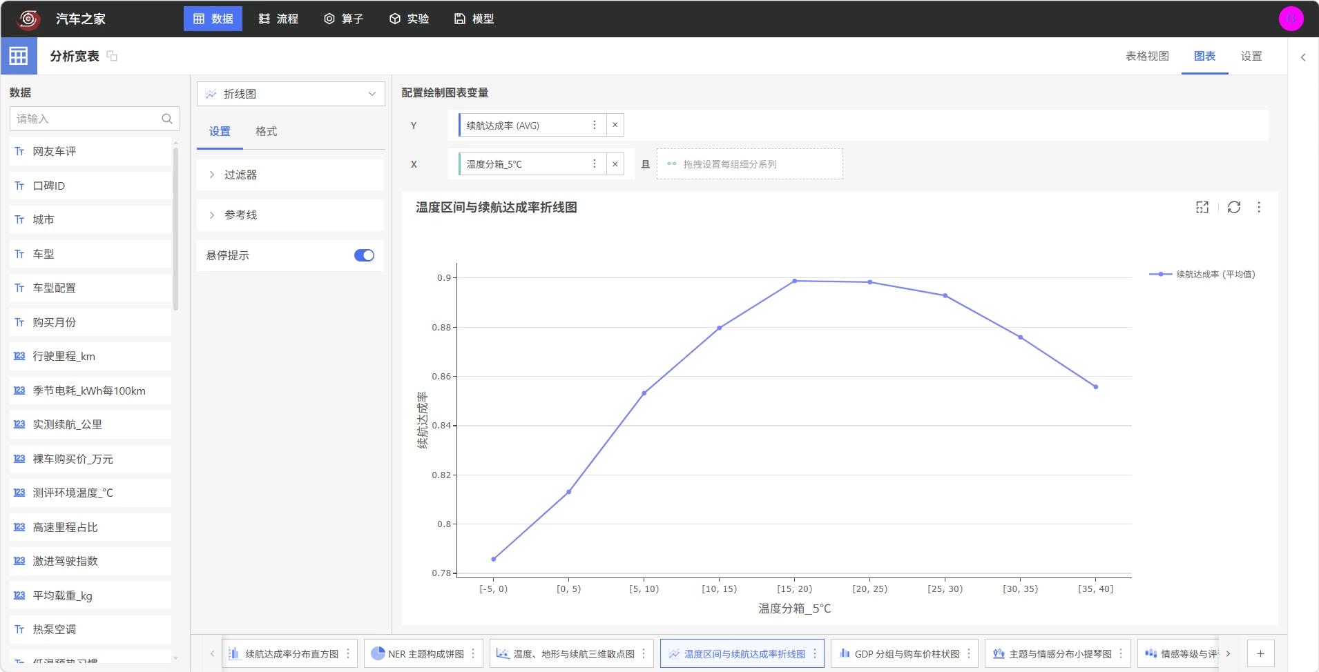Toggle 续航达成率 (平均值) legend entry
The image size is (1319, 672).
coord(1202,274)
